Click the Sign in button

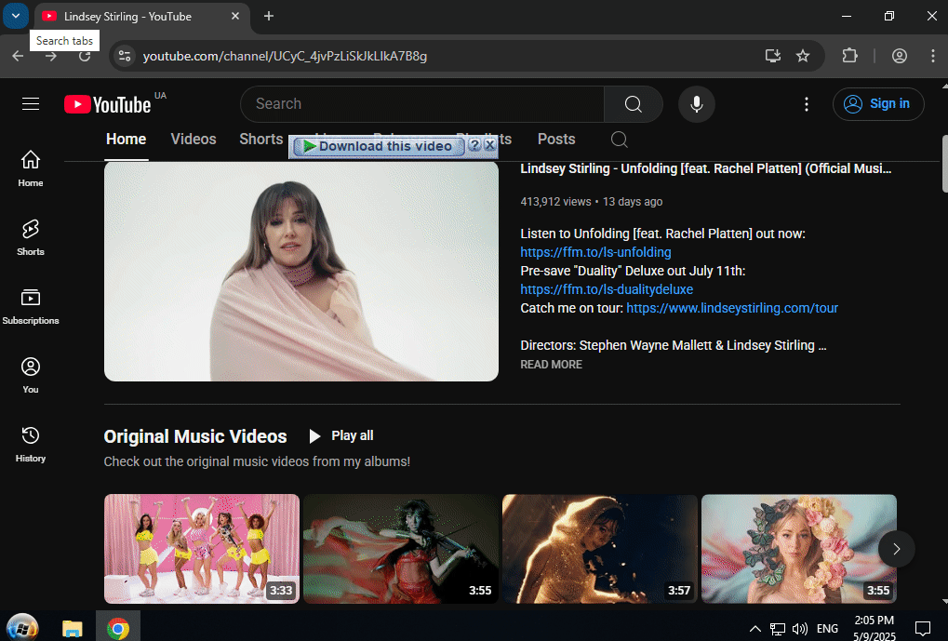878,104
